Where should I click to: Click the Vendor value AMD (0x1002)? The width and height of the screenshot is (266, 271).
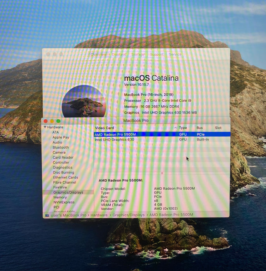pos(166,209)
